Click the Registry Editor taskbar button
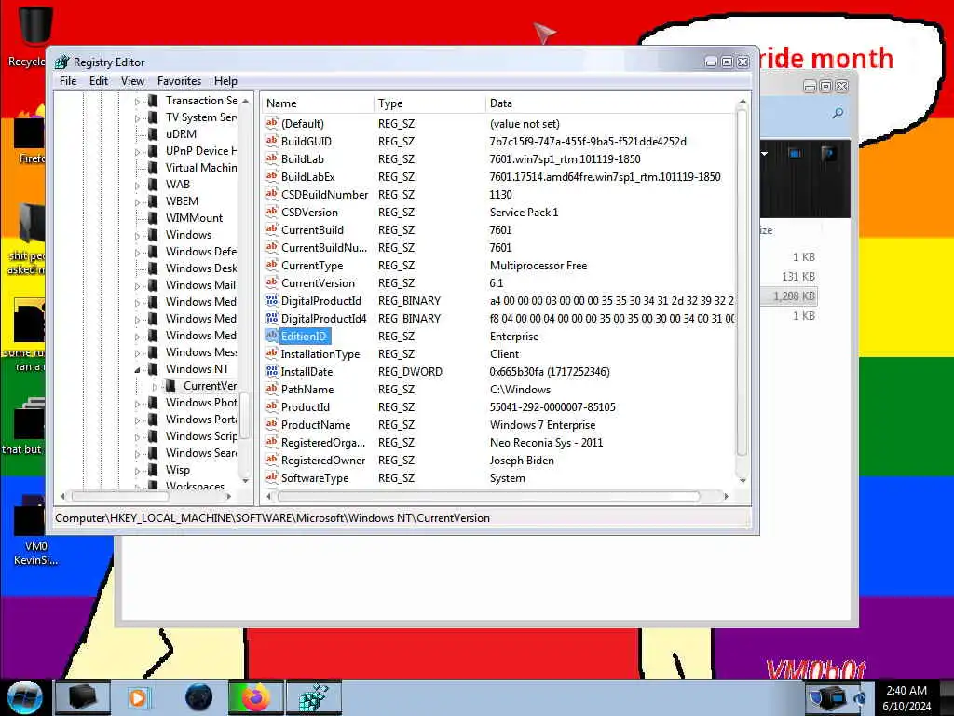This screenshot has width=954, height=716. (314, 697)
